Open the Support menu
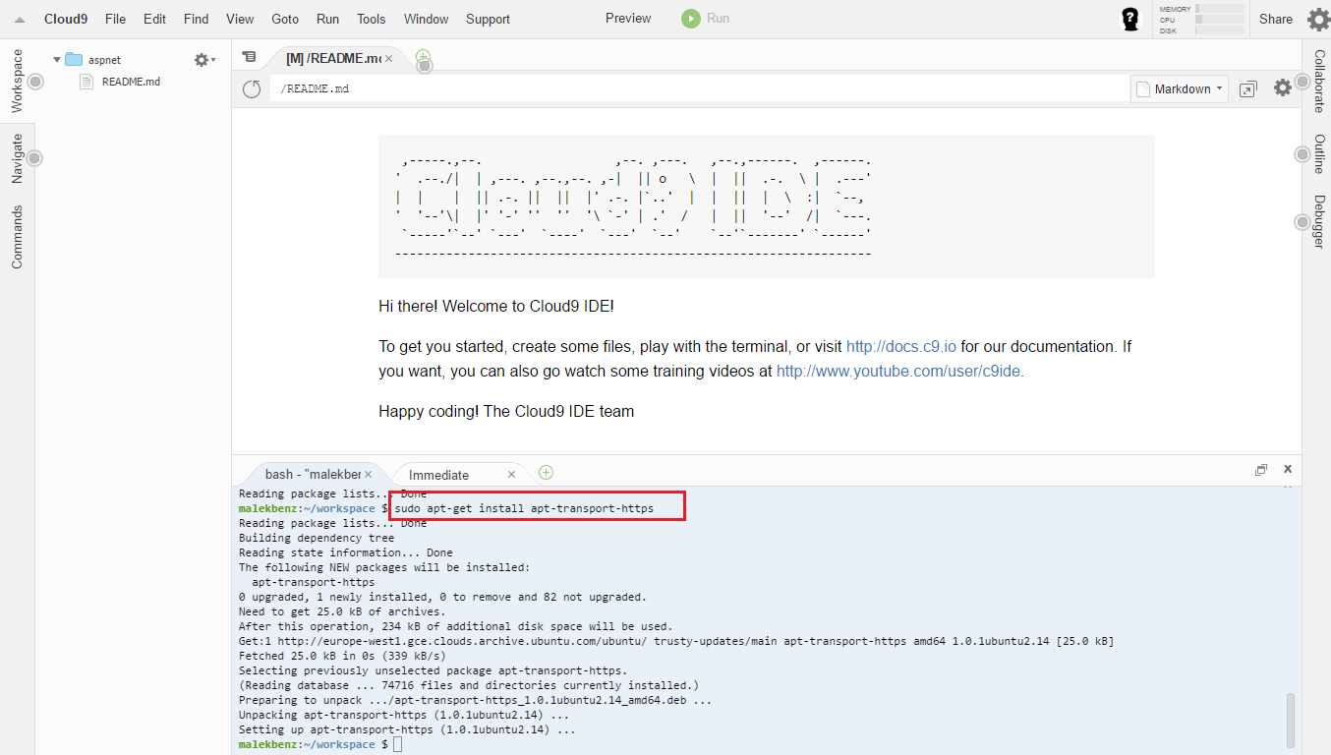This screenshot has height=755, width=1331. pos(488,19)
